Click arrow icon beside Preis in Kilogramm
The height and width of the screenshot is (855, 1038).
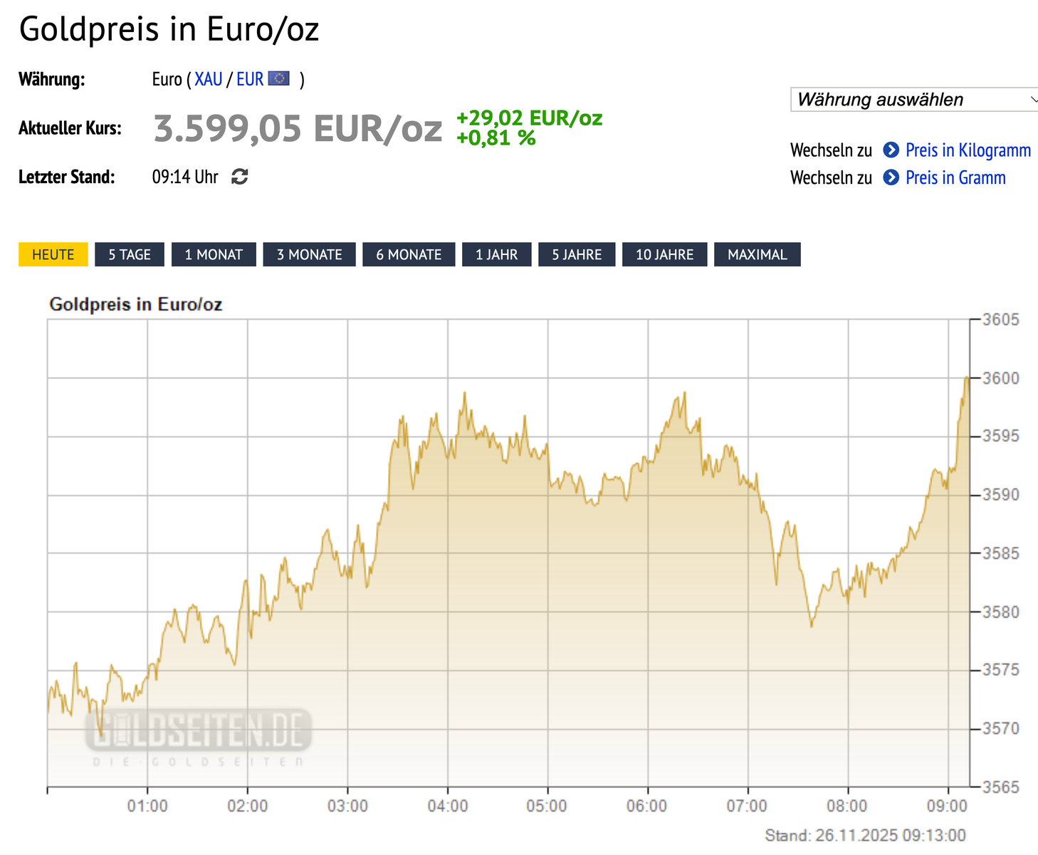click(891, 150)
